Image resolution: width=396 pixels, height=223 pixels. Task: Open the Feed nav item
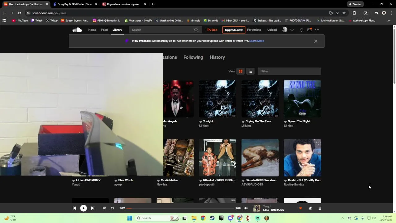(105, 30)
